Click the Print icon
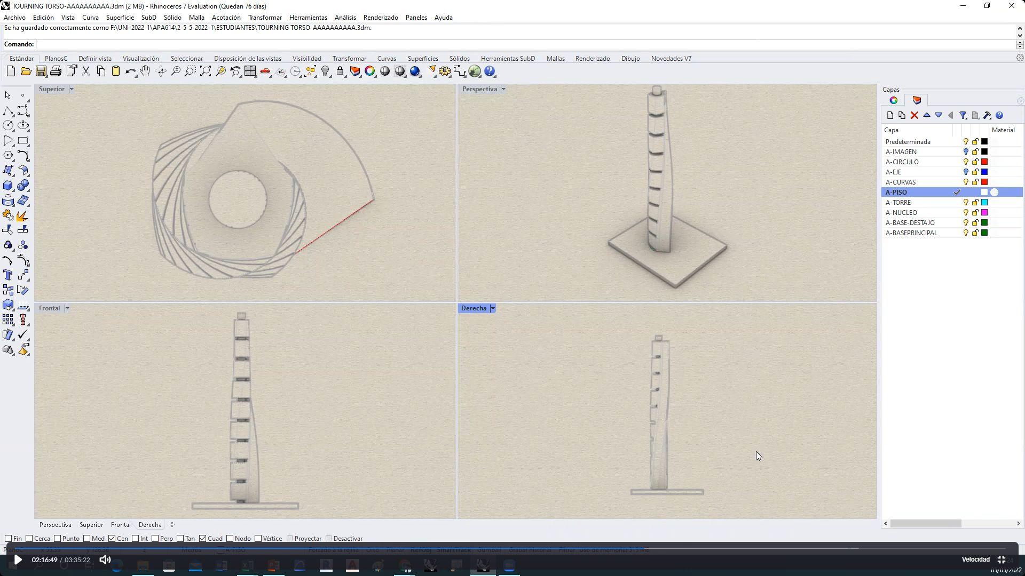 [x=56, y=71]
